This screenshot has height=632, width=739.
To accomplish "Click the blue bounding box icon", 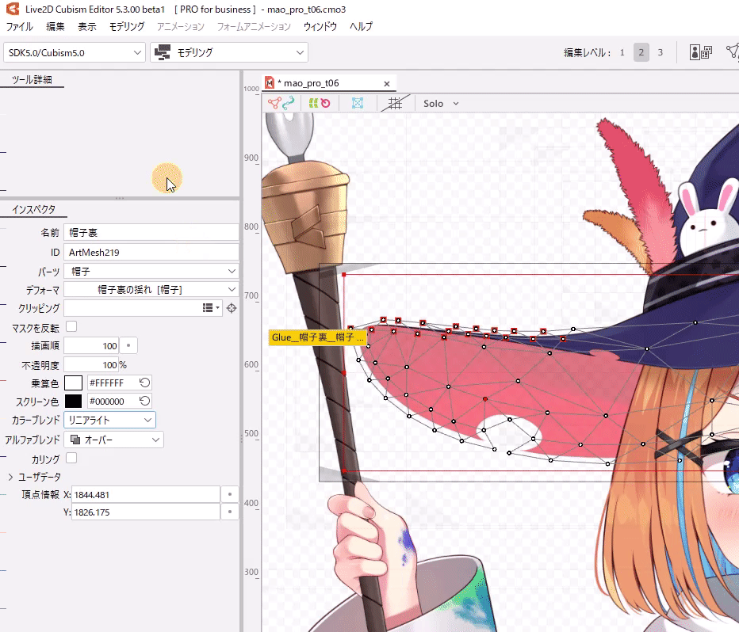I will [358, 103].
